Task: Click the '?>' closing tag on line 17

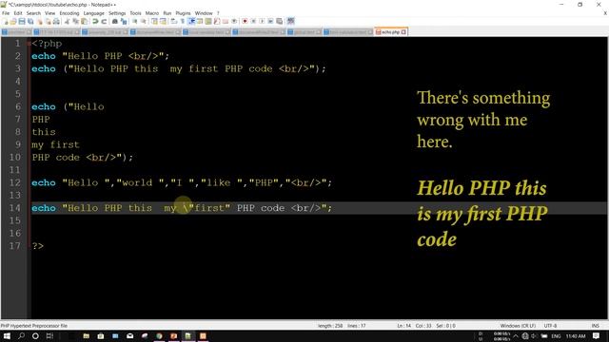Action: 38,246
